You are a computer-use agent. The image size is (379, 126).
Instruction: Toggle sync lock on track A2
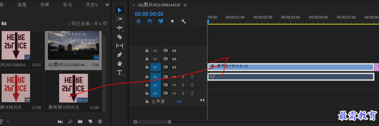point(166,85)
